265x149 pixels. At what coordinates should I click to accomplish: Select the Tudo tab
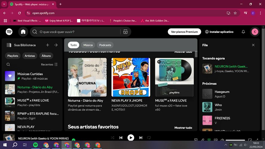coord(74,45)
